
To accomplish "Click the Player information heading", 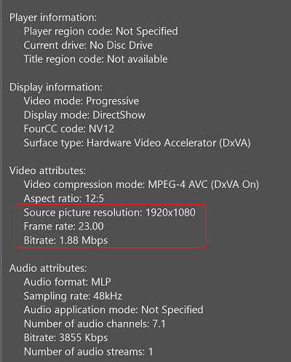I will 53,17.
